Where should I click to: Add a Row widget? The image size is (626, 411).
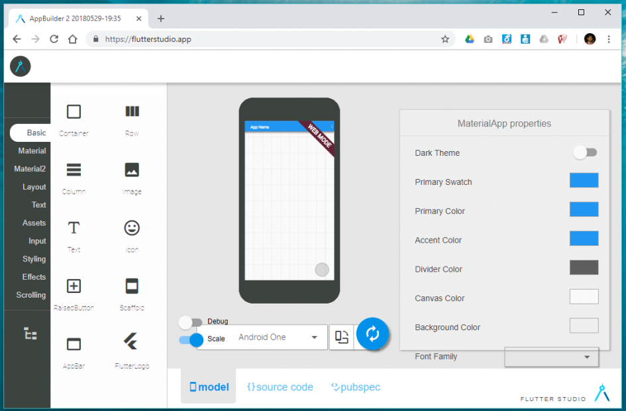pos(131,111)
